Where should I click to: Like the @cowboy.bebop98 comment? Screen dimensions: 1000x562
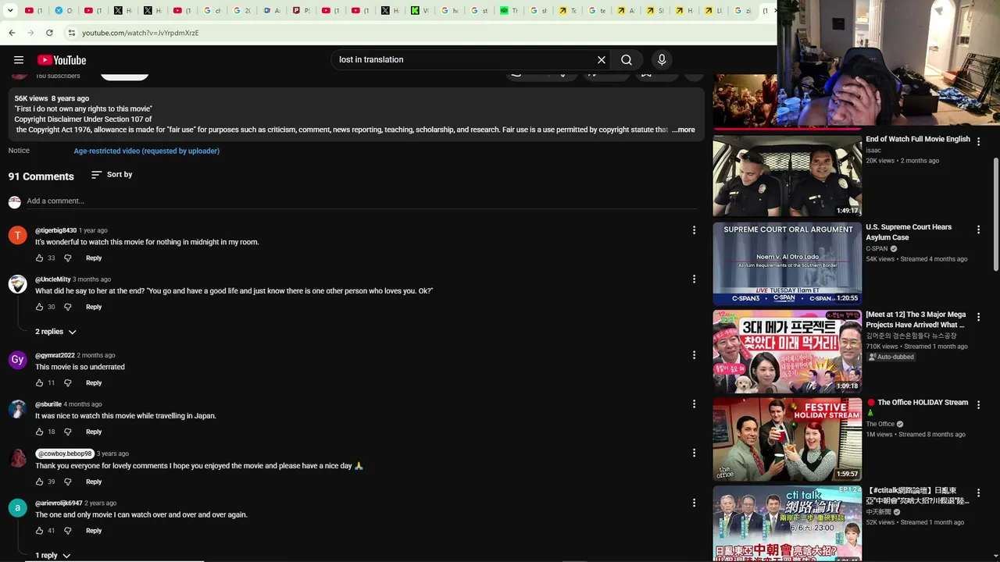[39, 482]
